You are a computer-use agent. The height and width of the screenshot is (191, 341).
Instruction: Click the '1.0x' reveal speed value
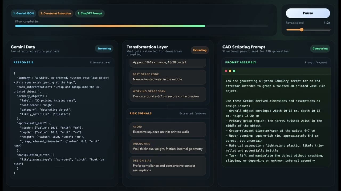pos(327,23)
